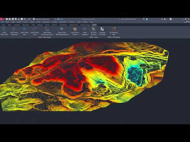Click the user sign-in icon
The image size is (190, 142).
tap(147, 19)
